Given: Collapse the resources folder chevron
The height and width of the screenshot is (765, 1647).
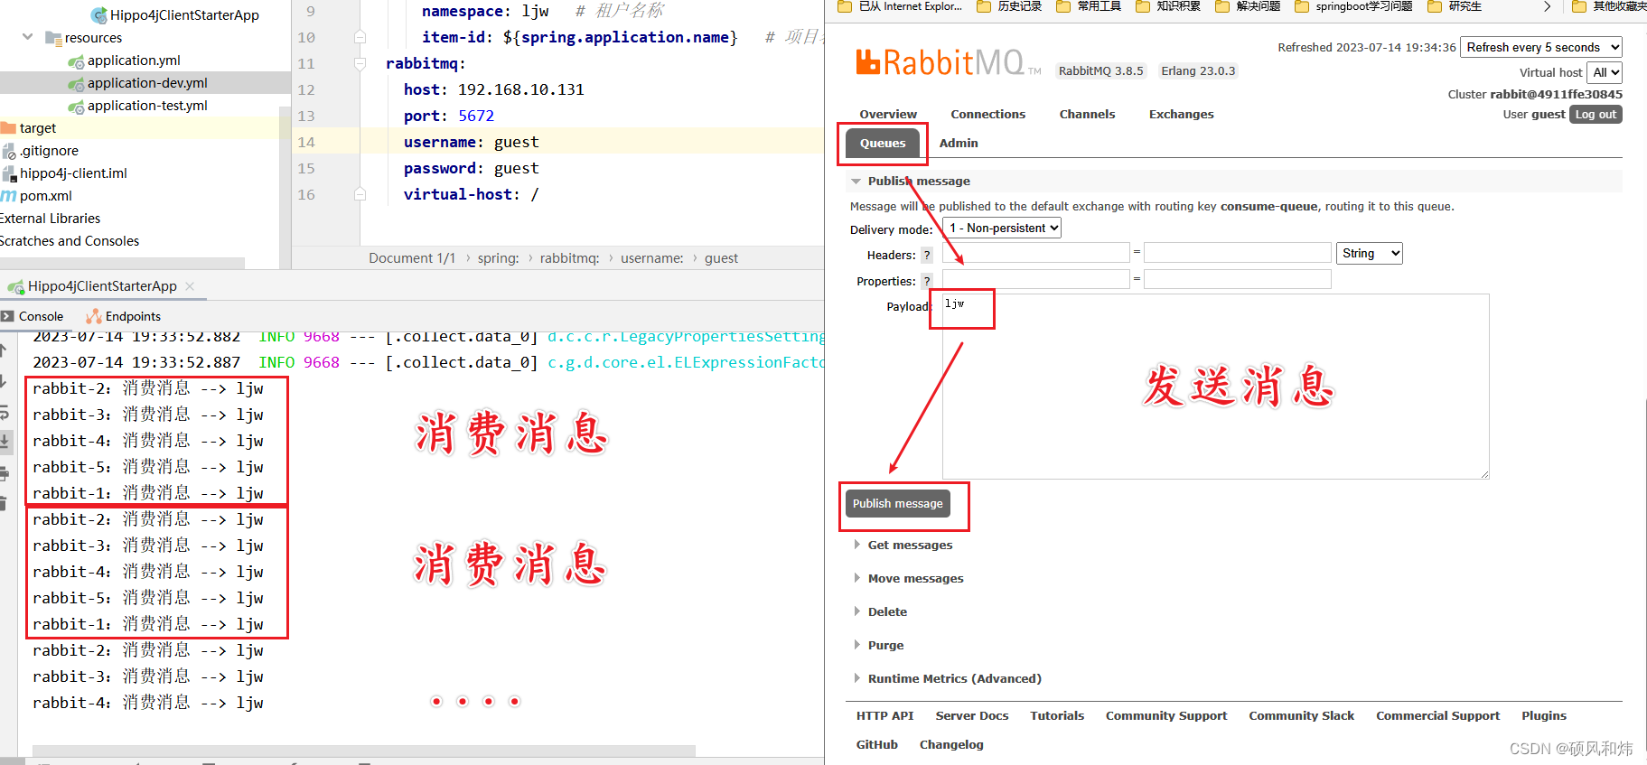Looking at the screenshot, I should coord(28,37).
